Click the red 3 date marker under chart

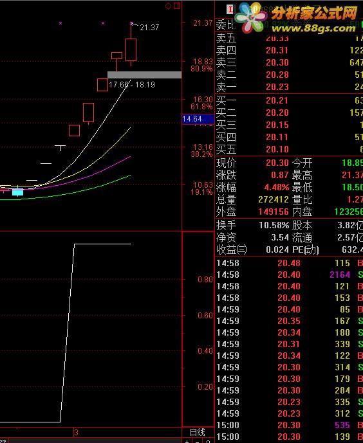click(x=76, y=432)
